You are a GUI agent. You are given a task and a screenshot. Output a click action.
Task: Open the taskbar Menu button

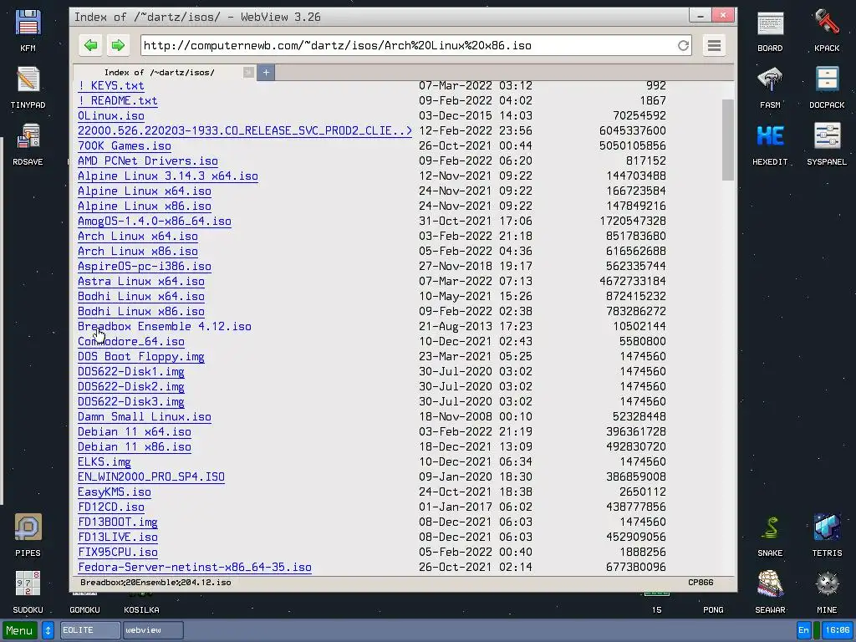(x=20, y=630)
